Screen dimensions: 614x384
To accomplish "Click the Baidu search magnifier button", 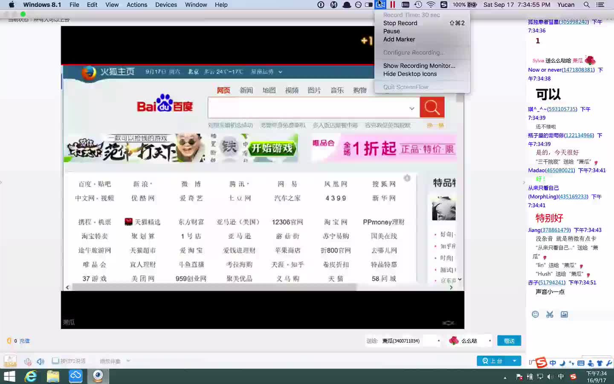I will (x=432, y=107).
